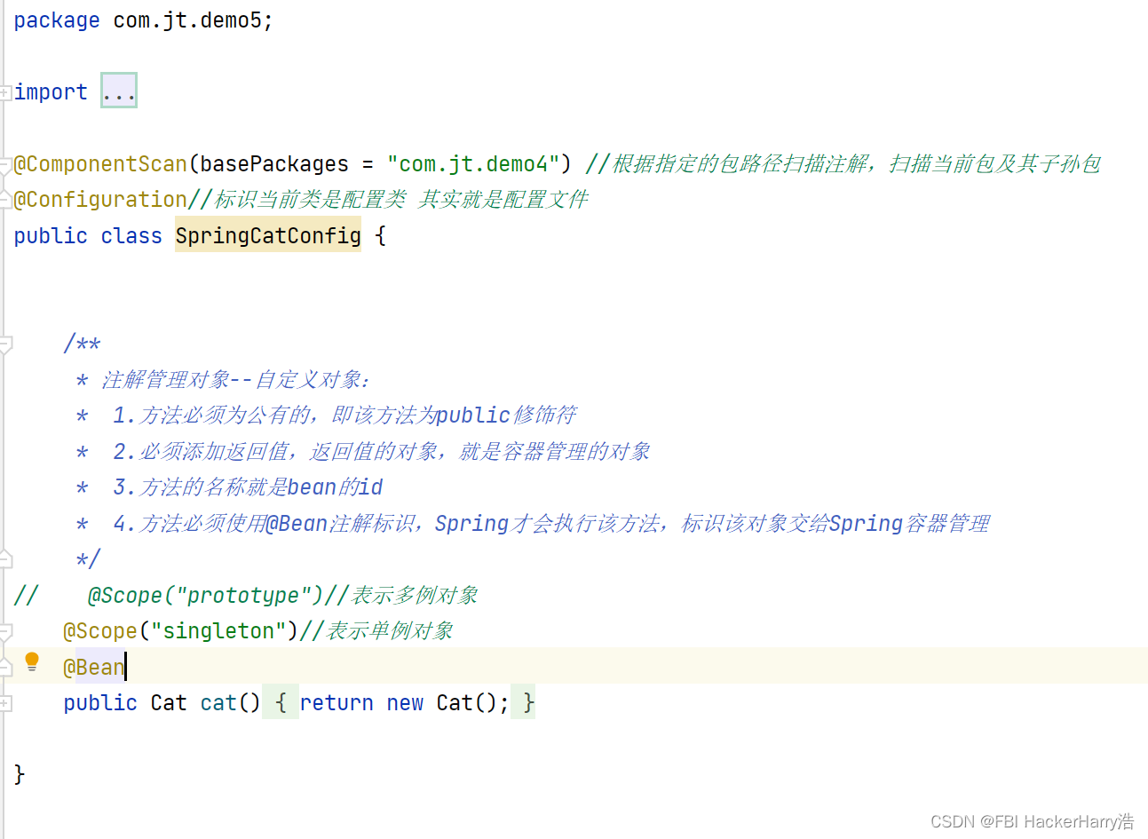Collapse the Javadoc comment at its closing */

[5, 558]
